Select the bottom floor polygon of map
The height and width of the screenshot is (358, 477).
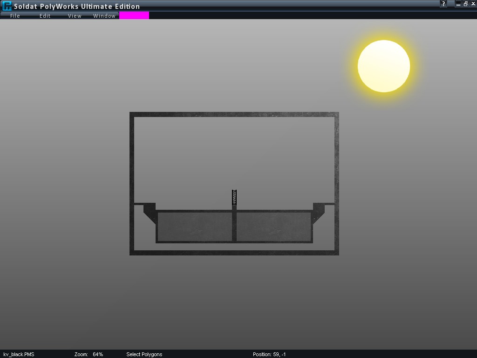click(x=234, y=253)
